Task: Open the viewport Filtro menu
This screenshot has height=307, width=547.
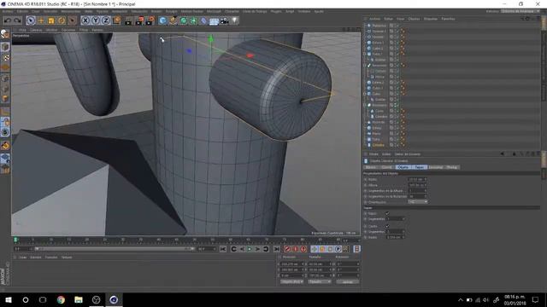Action: [84, 30]
